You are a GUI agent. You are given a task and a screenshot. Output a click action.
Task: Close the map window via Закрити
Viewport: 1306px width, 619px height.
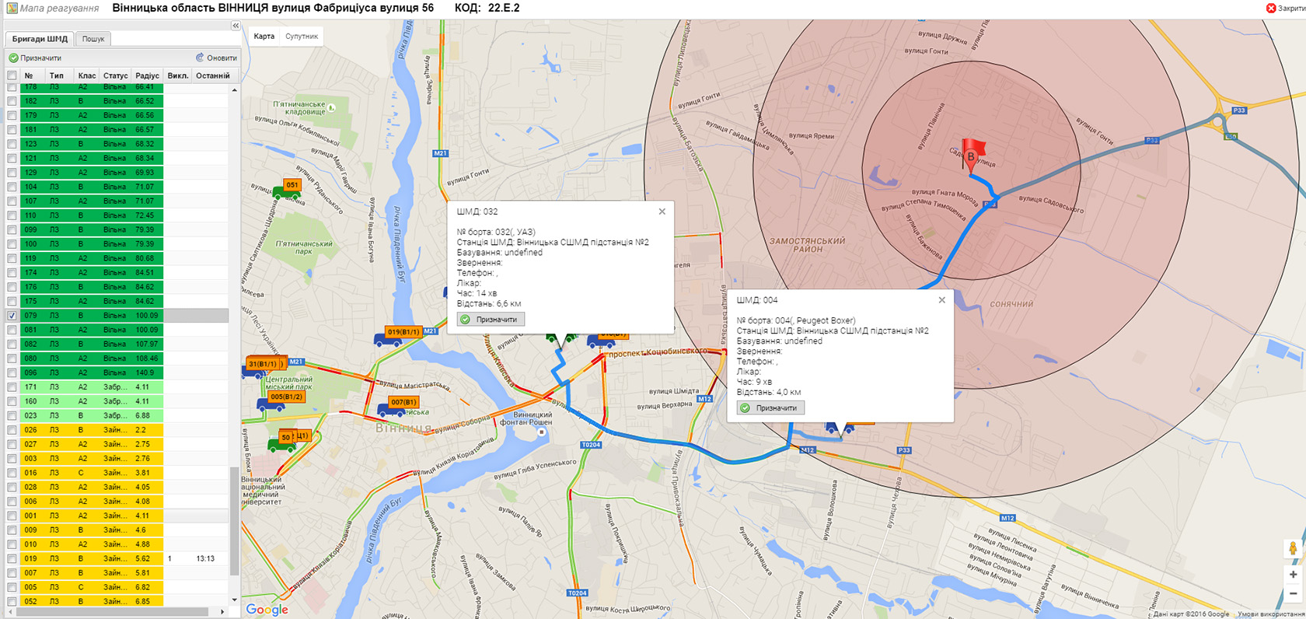click(x=1286, y=8)
